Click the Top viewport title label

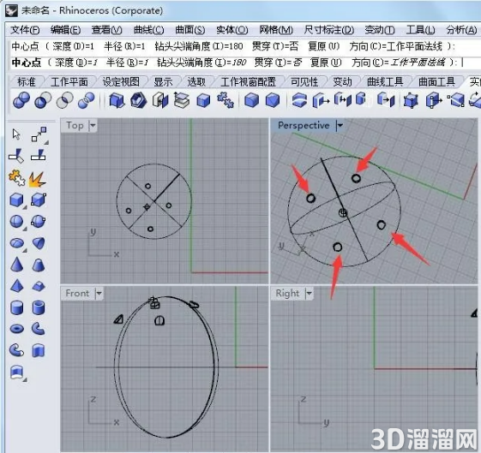pyautogui.click(x=75, y=125)
